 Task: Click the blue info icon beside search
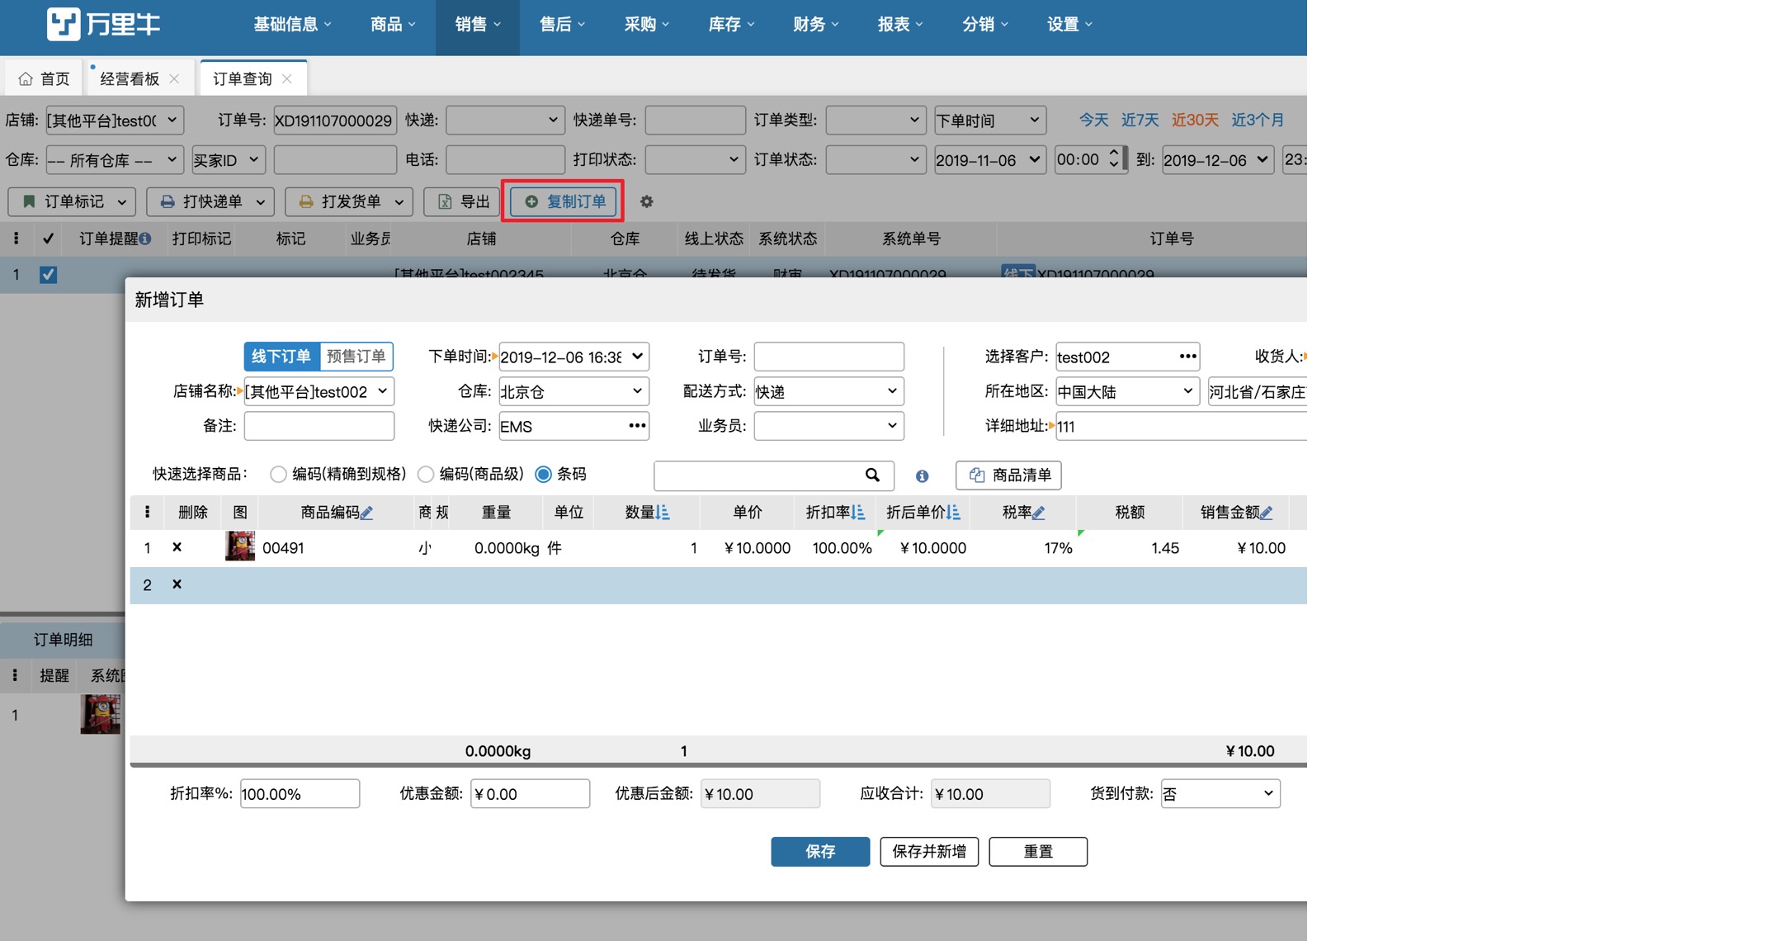coord(922,475)
